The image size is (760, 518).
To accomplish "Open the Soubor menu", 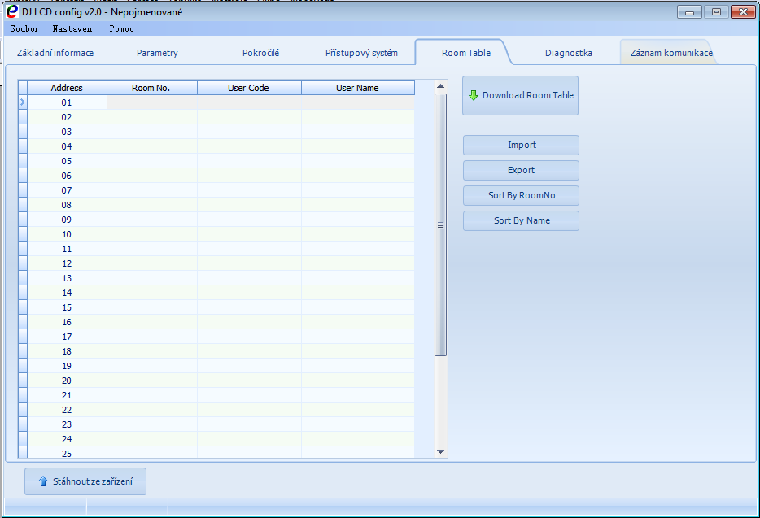I will 24,28.
